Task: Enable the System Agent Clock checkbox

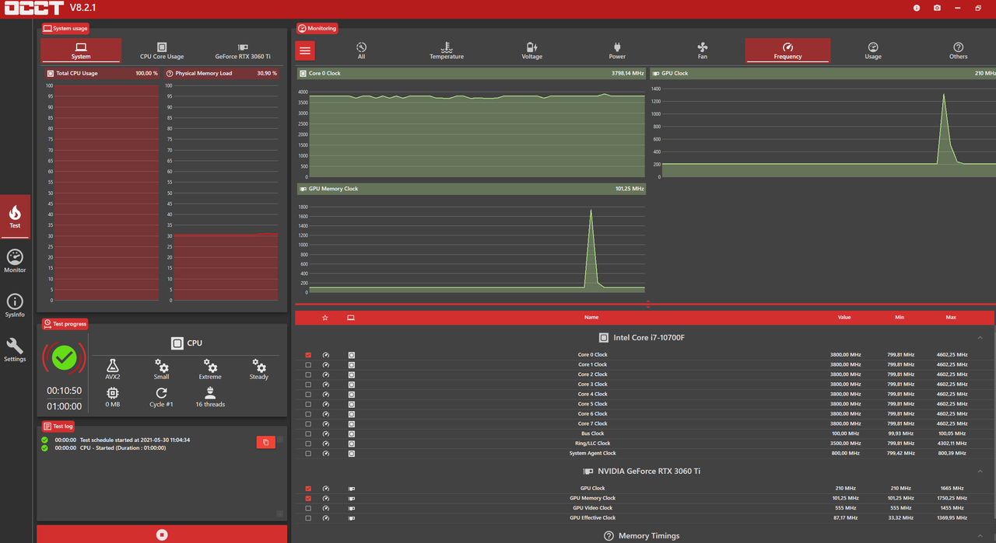Action: pyautogui.click(x=308, y=453)
